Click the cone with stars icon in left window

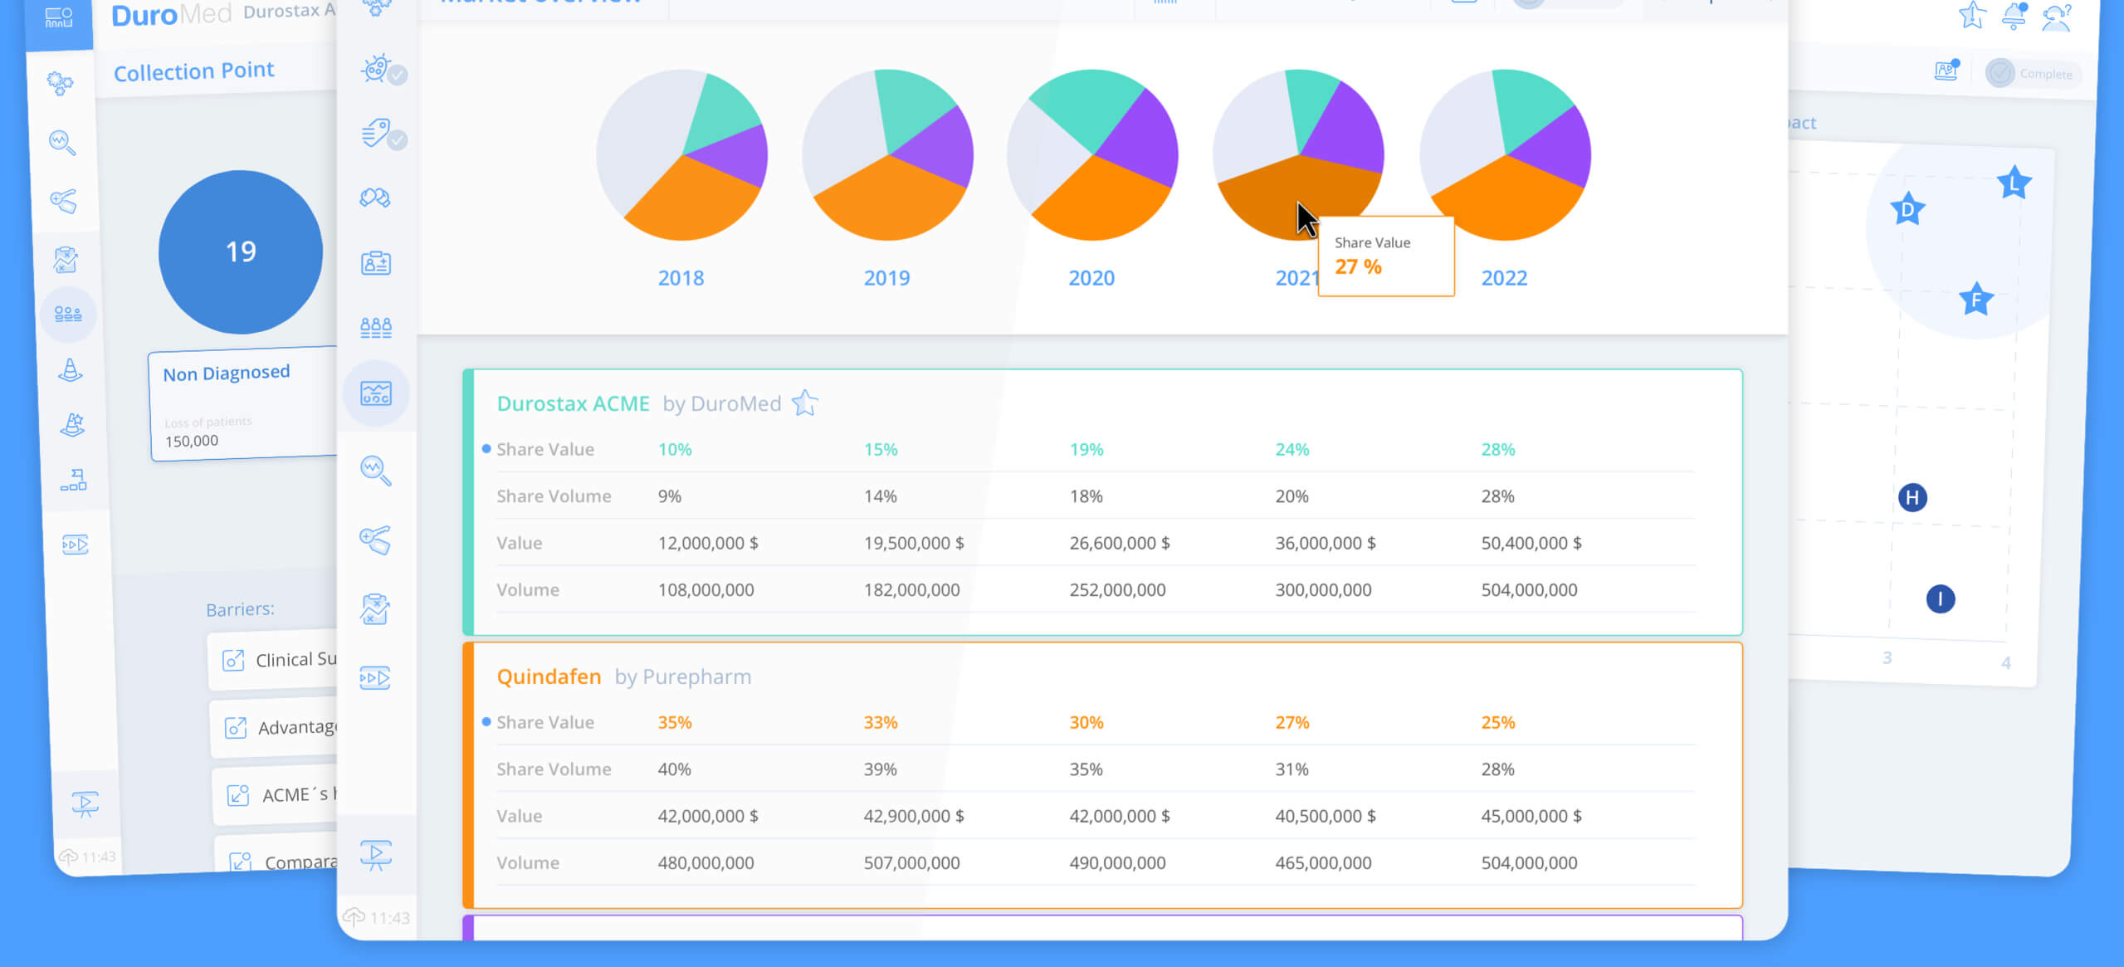coord(72,425)
